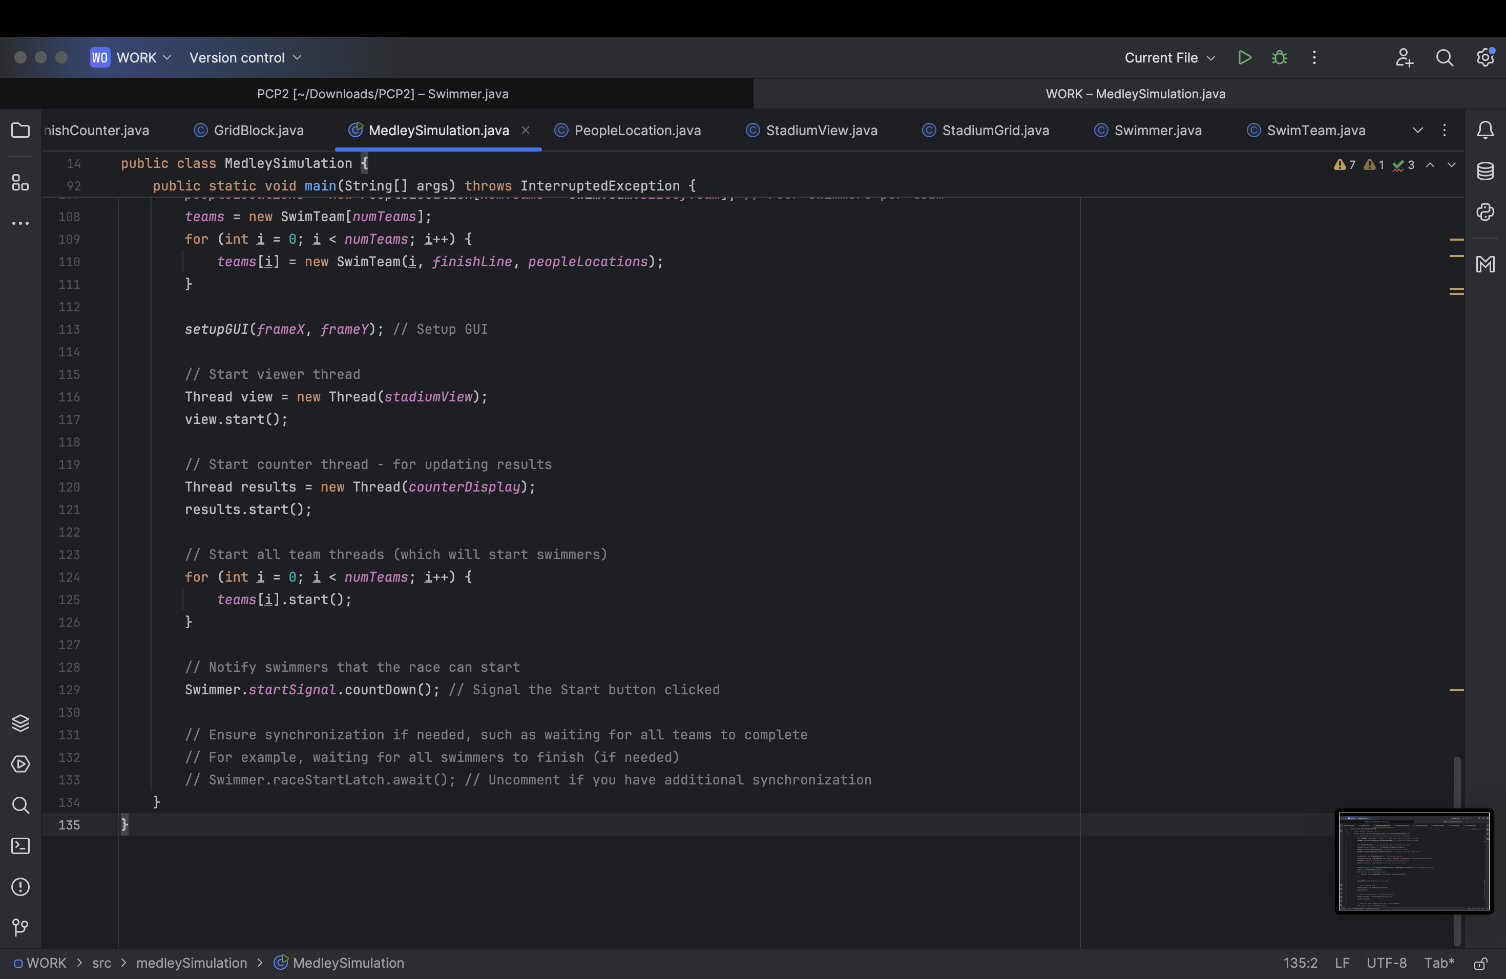Toggle the read-only lock icon in status bar

coord(1480,963)
